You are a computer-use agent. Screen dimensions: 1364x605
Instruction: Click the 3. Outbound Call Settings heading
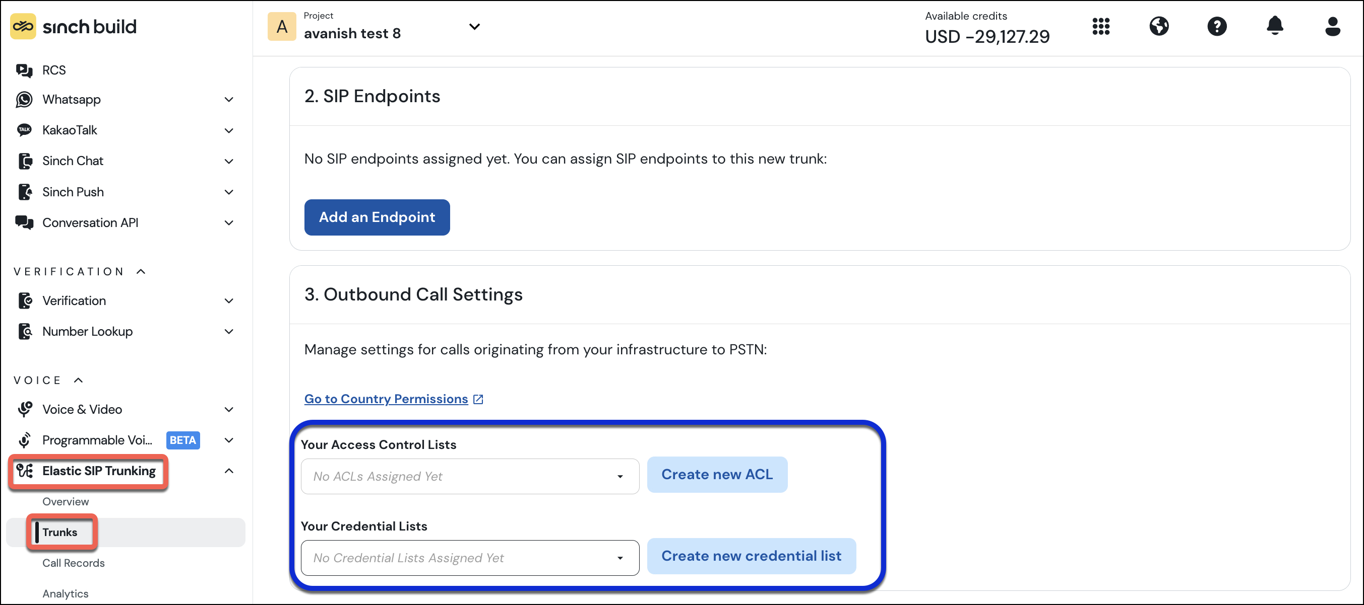click(413, 294)
